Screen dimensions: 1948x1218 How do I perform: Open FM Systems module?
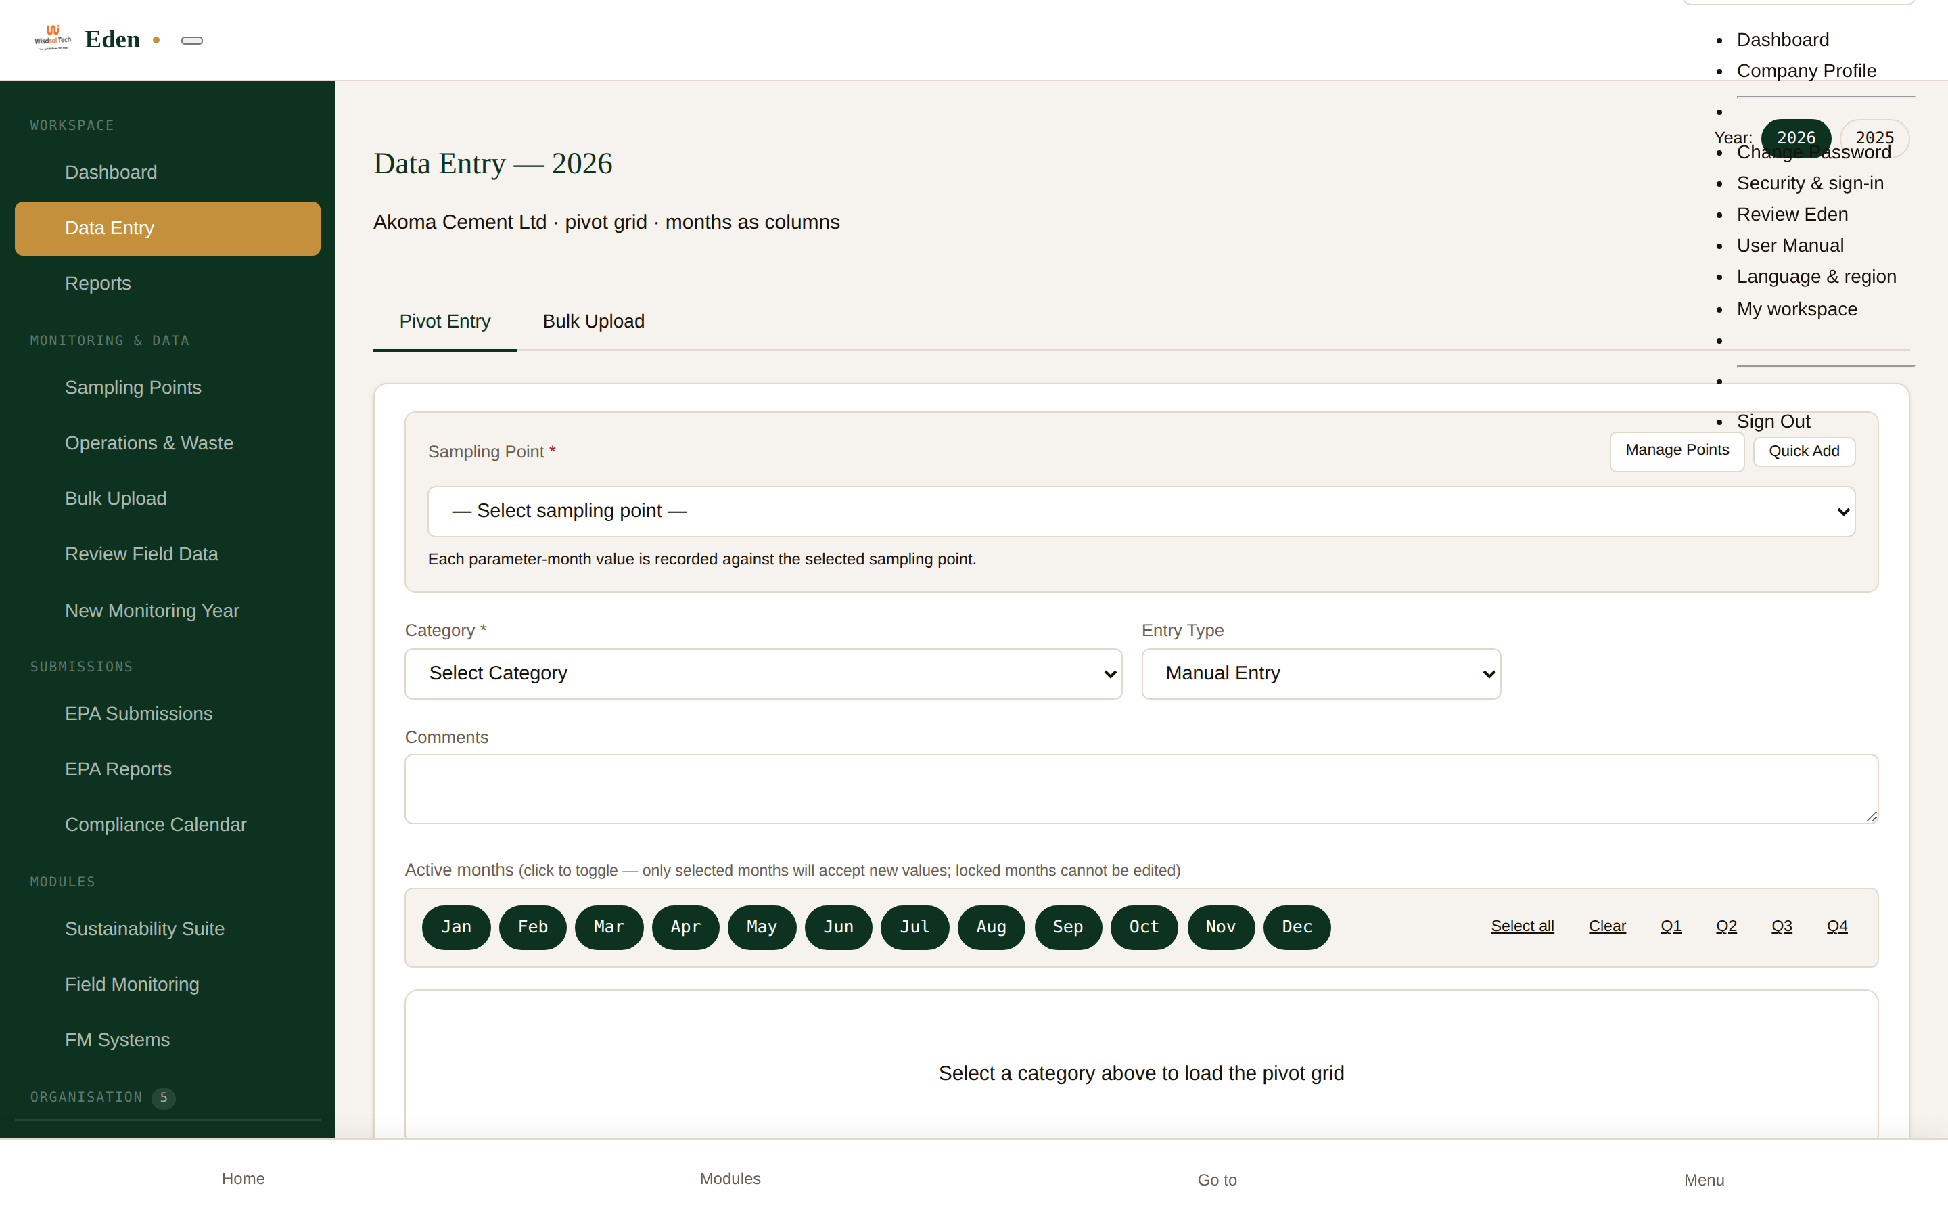pos(168,1040)
